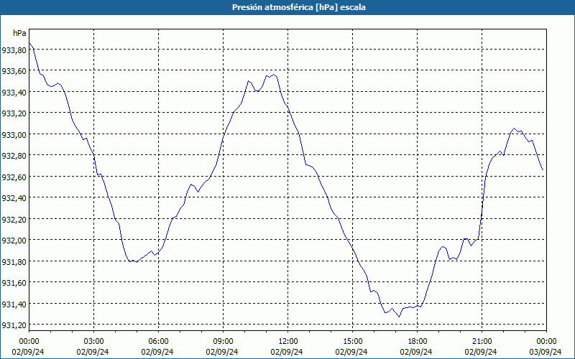Click the 933,80 y-axis value
The image size is (575, 359).
pos(14,50)
